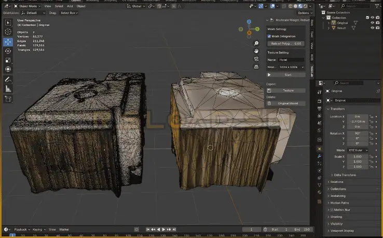
Task: Toggle Collection exclude checkbox in outliner
Action: click(x=367, y=18)
